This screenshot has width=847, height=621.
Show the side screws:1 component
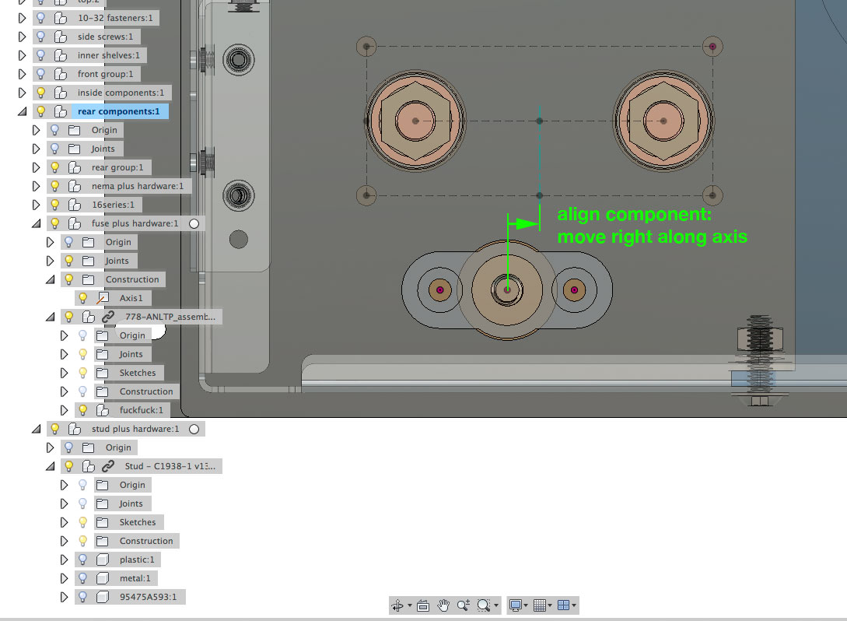coord(40,36)
